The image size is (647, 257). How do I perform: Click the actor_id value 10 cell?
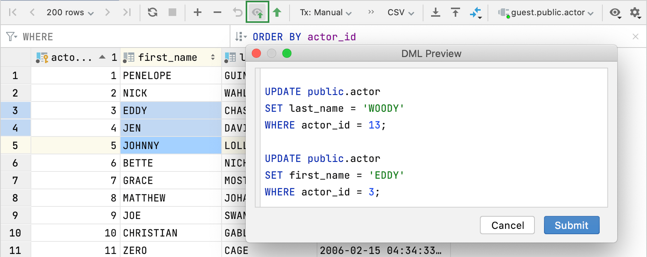(x=76, y=233)
